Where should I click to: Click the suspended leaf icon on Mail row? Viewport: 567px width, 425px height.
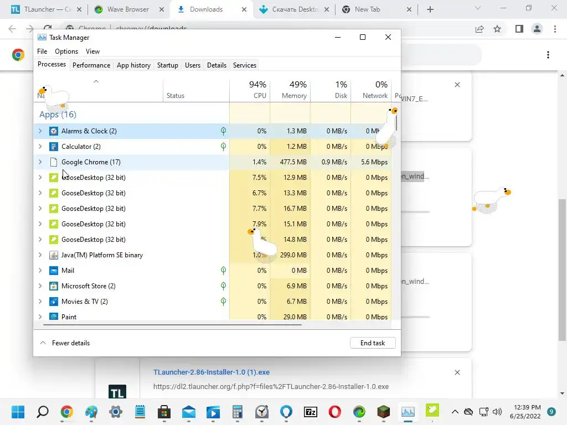coord(224,271)
